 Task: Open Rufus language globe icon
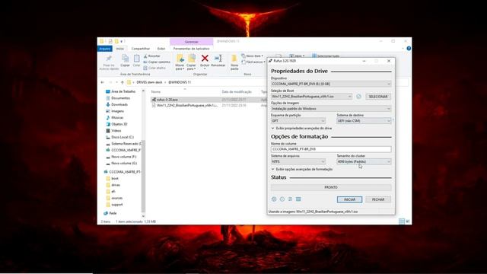[x=274, y=199]
